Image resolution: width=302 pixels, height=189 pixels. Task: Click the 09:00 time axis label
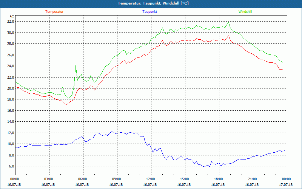117,179
